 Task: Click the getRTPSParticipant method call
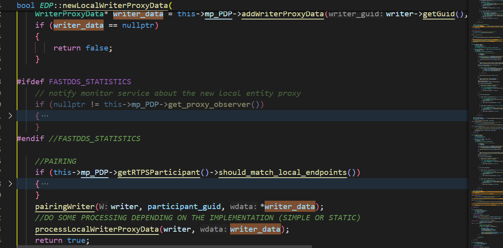pos(159,172)
